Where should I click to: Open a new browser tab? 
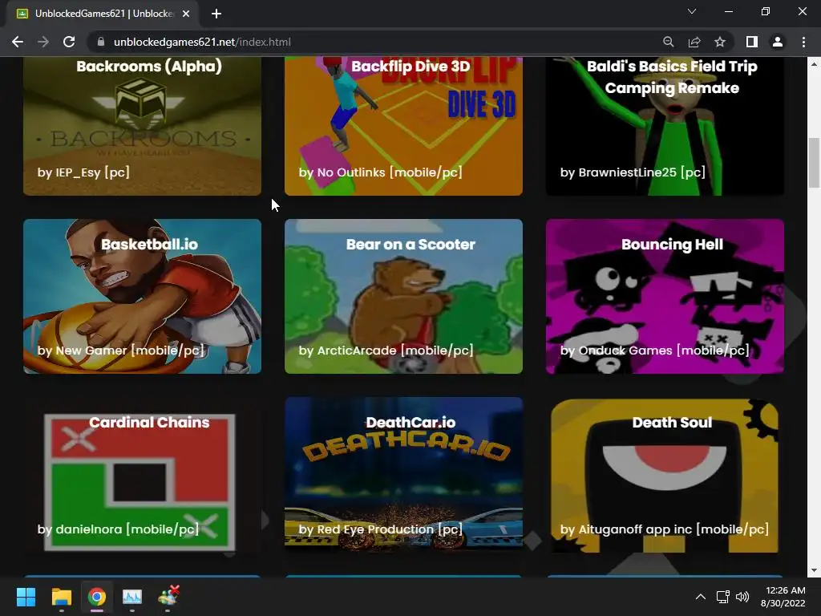pos(216,14)
